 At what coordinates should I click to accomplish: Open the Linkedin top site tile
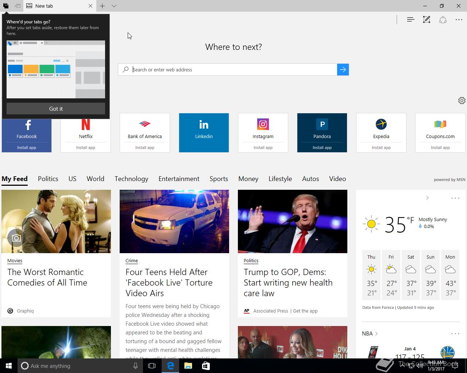click(x=204, y=132)
